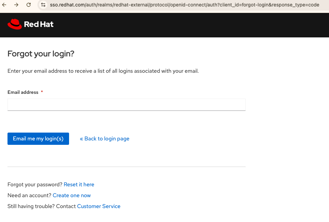Open the site information icon in address bar
Viewport: 329px width, 222px height.
pyautogui.click(x=43, y=5)
